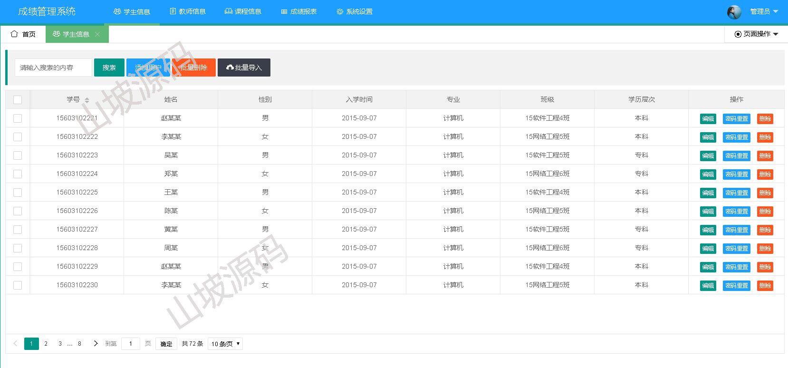Go to the next page arrow

(96, 343)
